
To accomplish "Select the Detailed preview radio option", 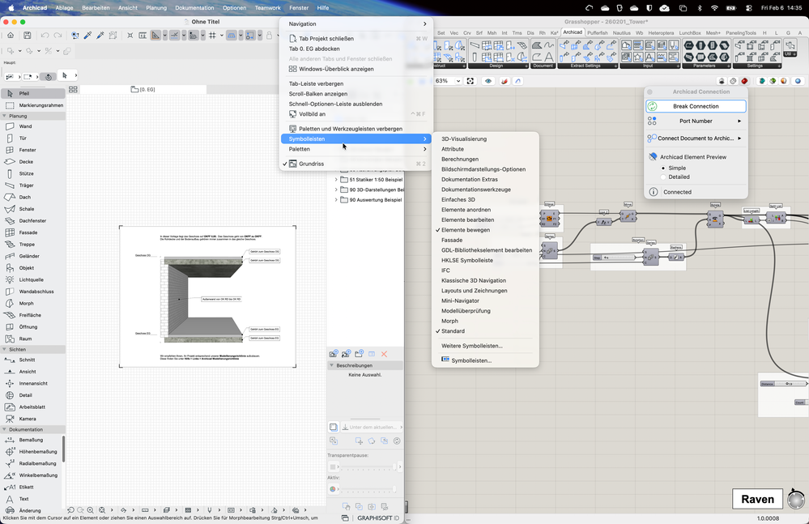I will pos(663,177).
